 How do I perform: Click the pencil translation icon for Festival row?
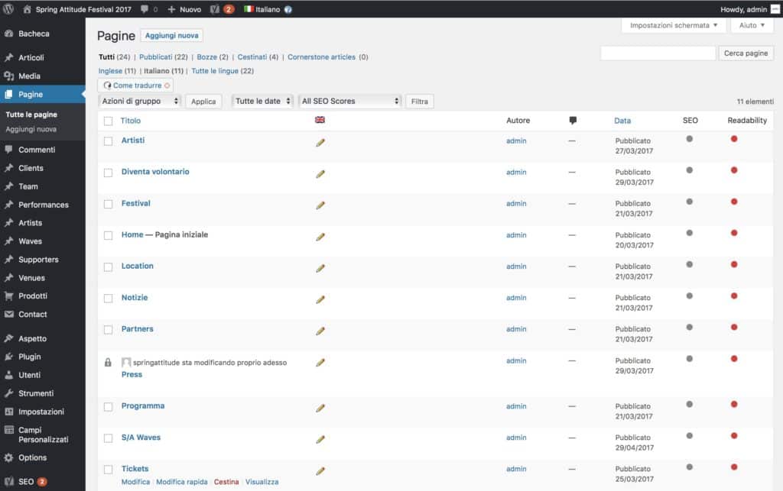tap(320, 205)
